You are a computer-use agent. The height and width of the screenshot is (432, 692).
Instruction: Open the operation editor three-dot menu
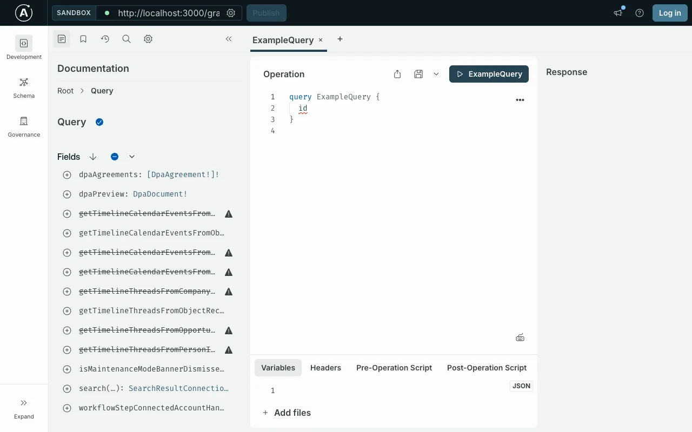pos(520,100)
